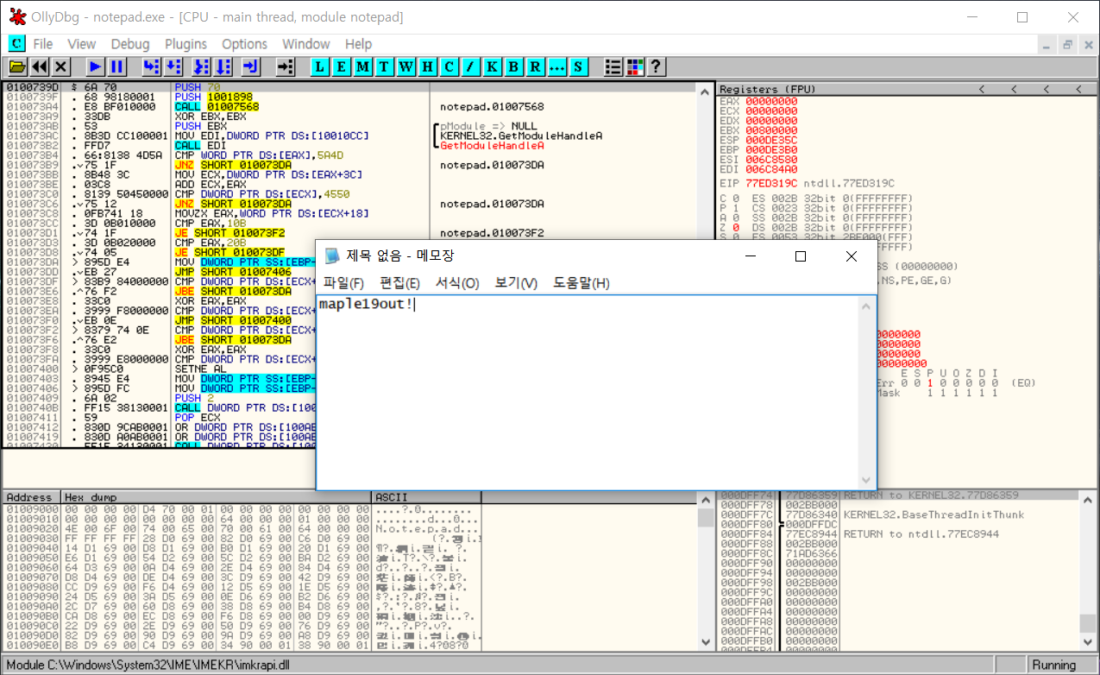
Task: Show Breakpoints with the B button
Action: pos(514,66)
